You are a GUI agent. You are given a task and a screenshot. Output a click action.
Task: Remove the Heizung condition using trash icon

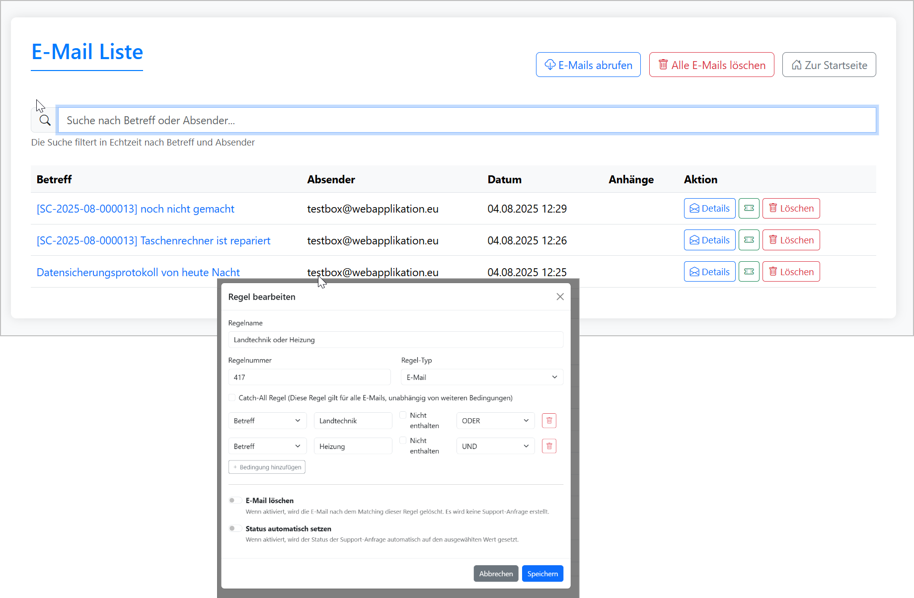548,446
